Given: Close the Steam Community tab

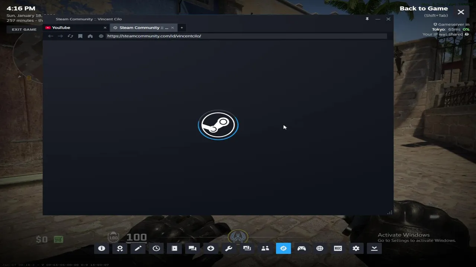Looking at the screenshot, I should (173, 28).
